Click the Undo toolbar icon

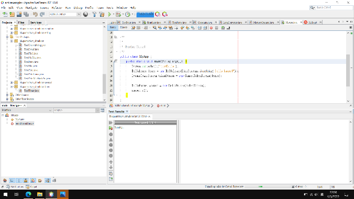point(35,14)
